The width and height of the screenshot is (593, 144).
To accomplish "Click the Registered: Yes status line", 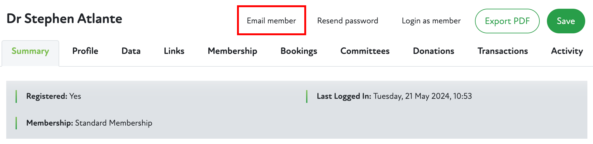I will click(54, 96).
